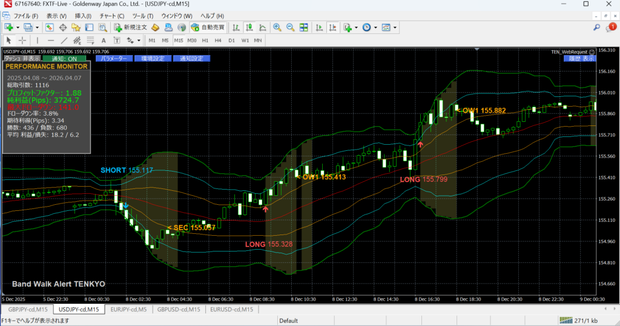The width and height of the screenshot is (620, 326).
Task: Switch chart to candlestick display
Action: [249, 27]
